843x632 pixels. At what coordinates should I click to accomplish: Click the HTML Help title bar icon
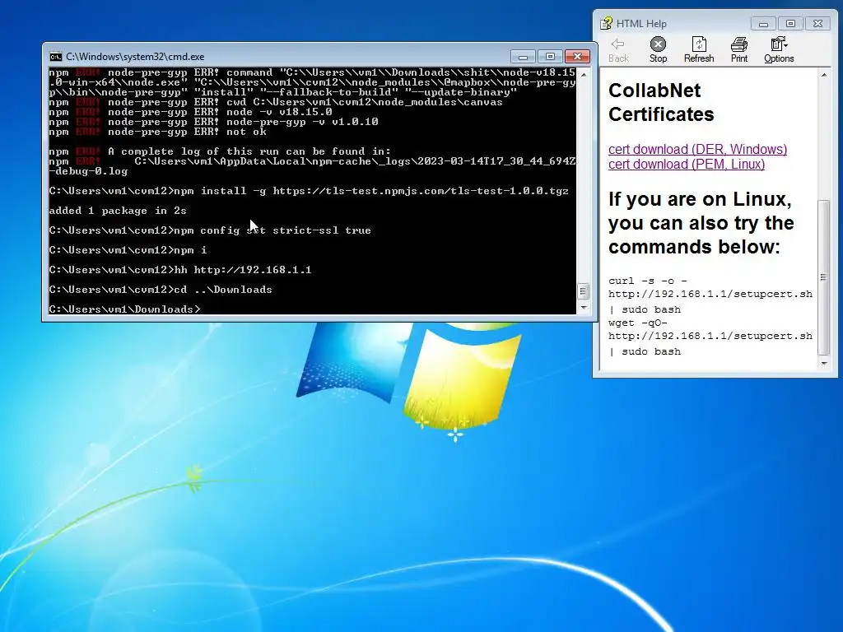click(607, 23)
